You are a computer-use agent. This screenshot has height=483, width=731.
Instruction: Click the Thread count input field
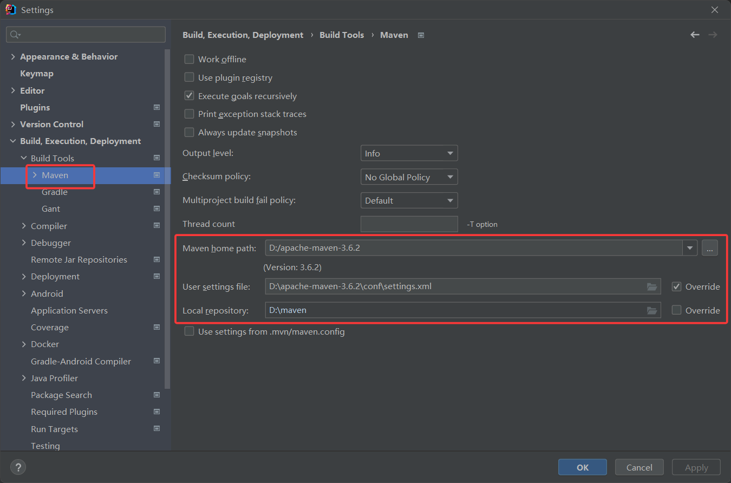tap(409, 224)
